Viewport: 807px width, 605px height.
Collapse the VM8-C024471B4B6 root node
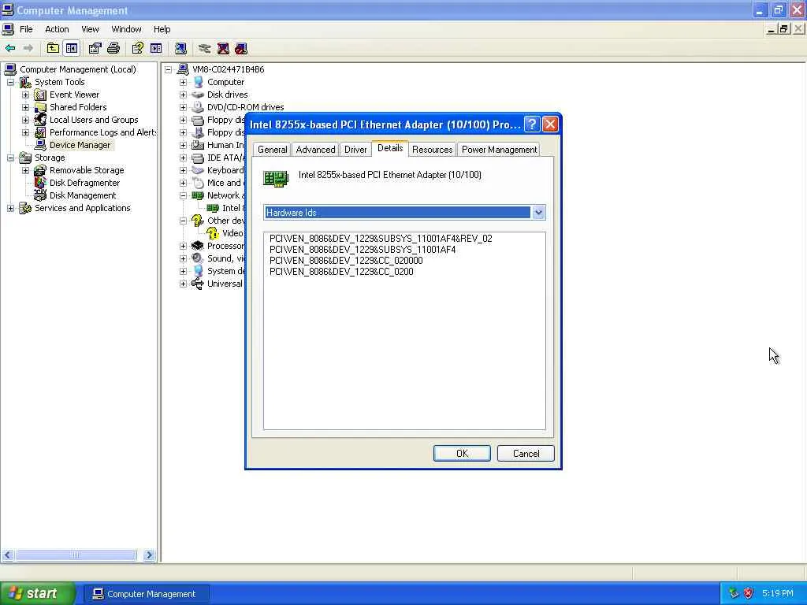[169, 69]
